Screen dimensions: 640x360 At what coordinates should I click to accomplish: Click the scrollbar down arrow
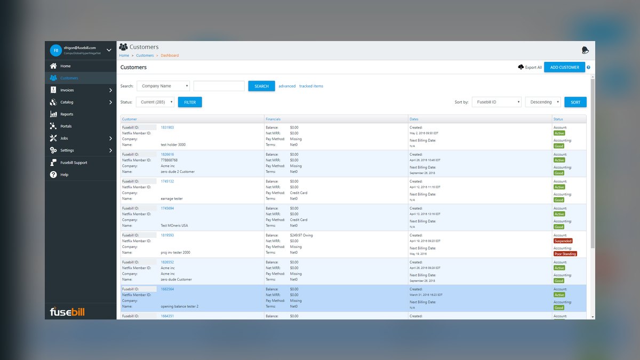pyautogui.click(x=593, y=317)
